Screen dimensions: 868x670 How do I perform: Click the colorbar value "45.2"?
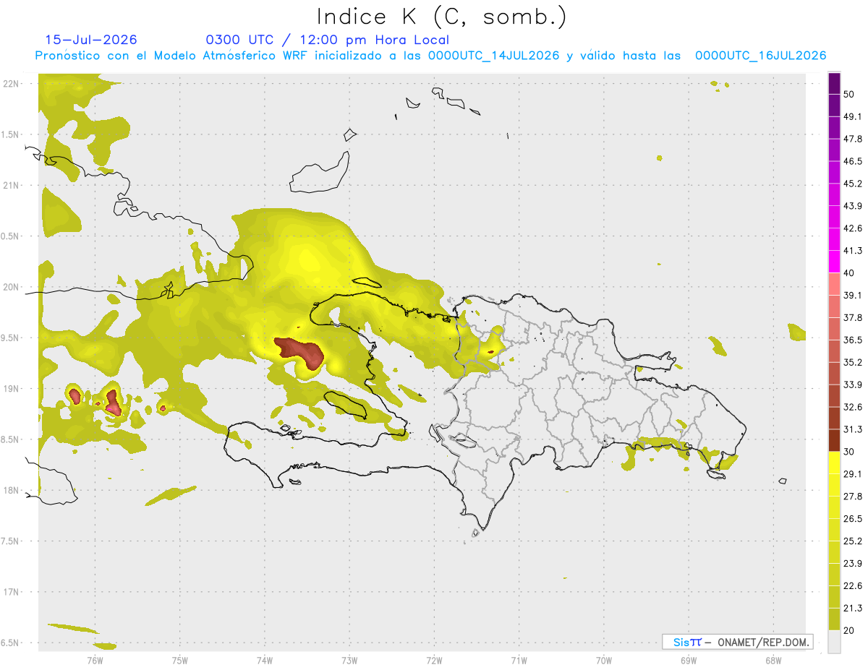point(853,184)
